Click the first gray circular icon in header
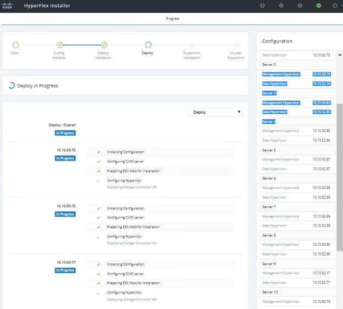343x309 pixels. tap(262, 5)
